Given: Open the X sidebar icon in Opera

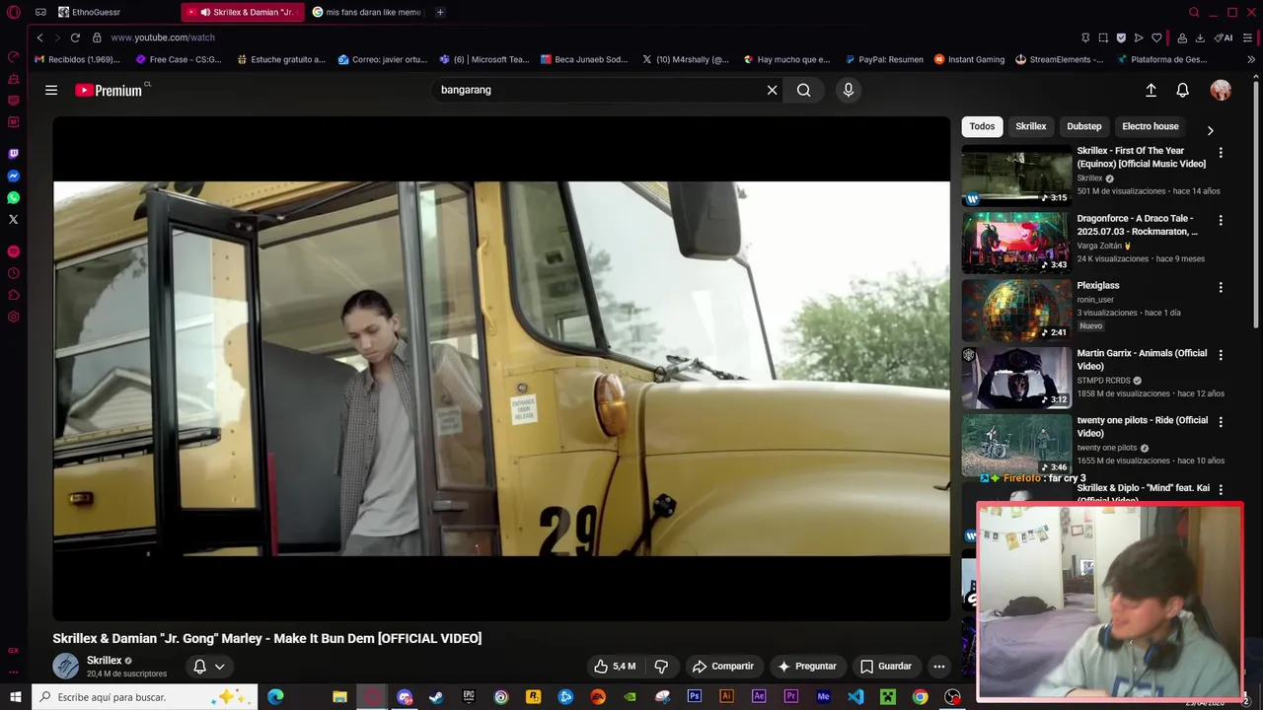Looking at the screenshot, I should coord(13,219).
